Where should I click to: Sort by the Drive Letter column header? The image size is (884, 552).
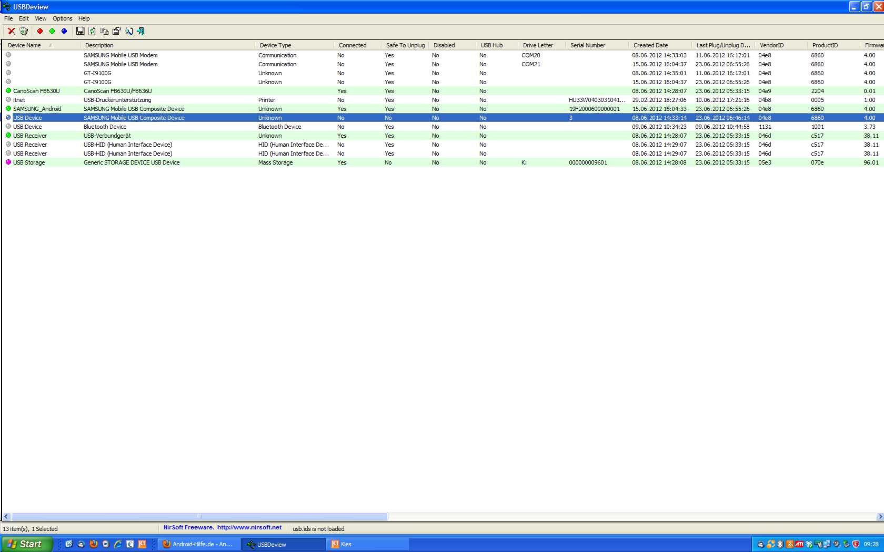[x=541, y=45]
